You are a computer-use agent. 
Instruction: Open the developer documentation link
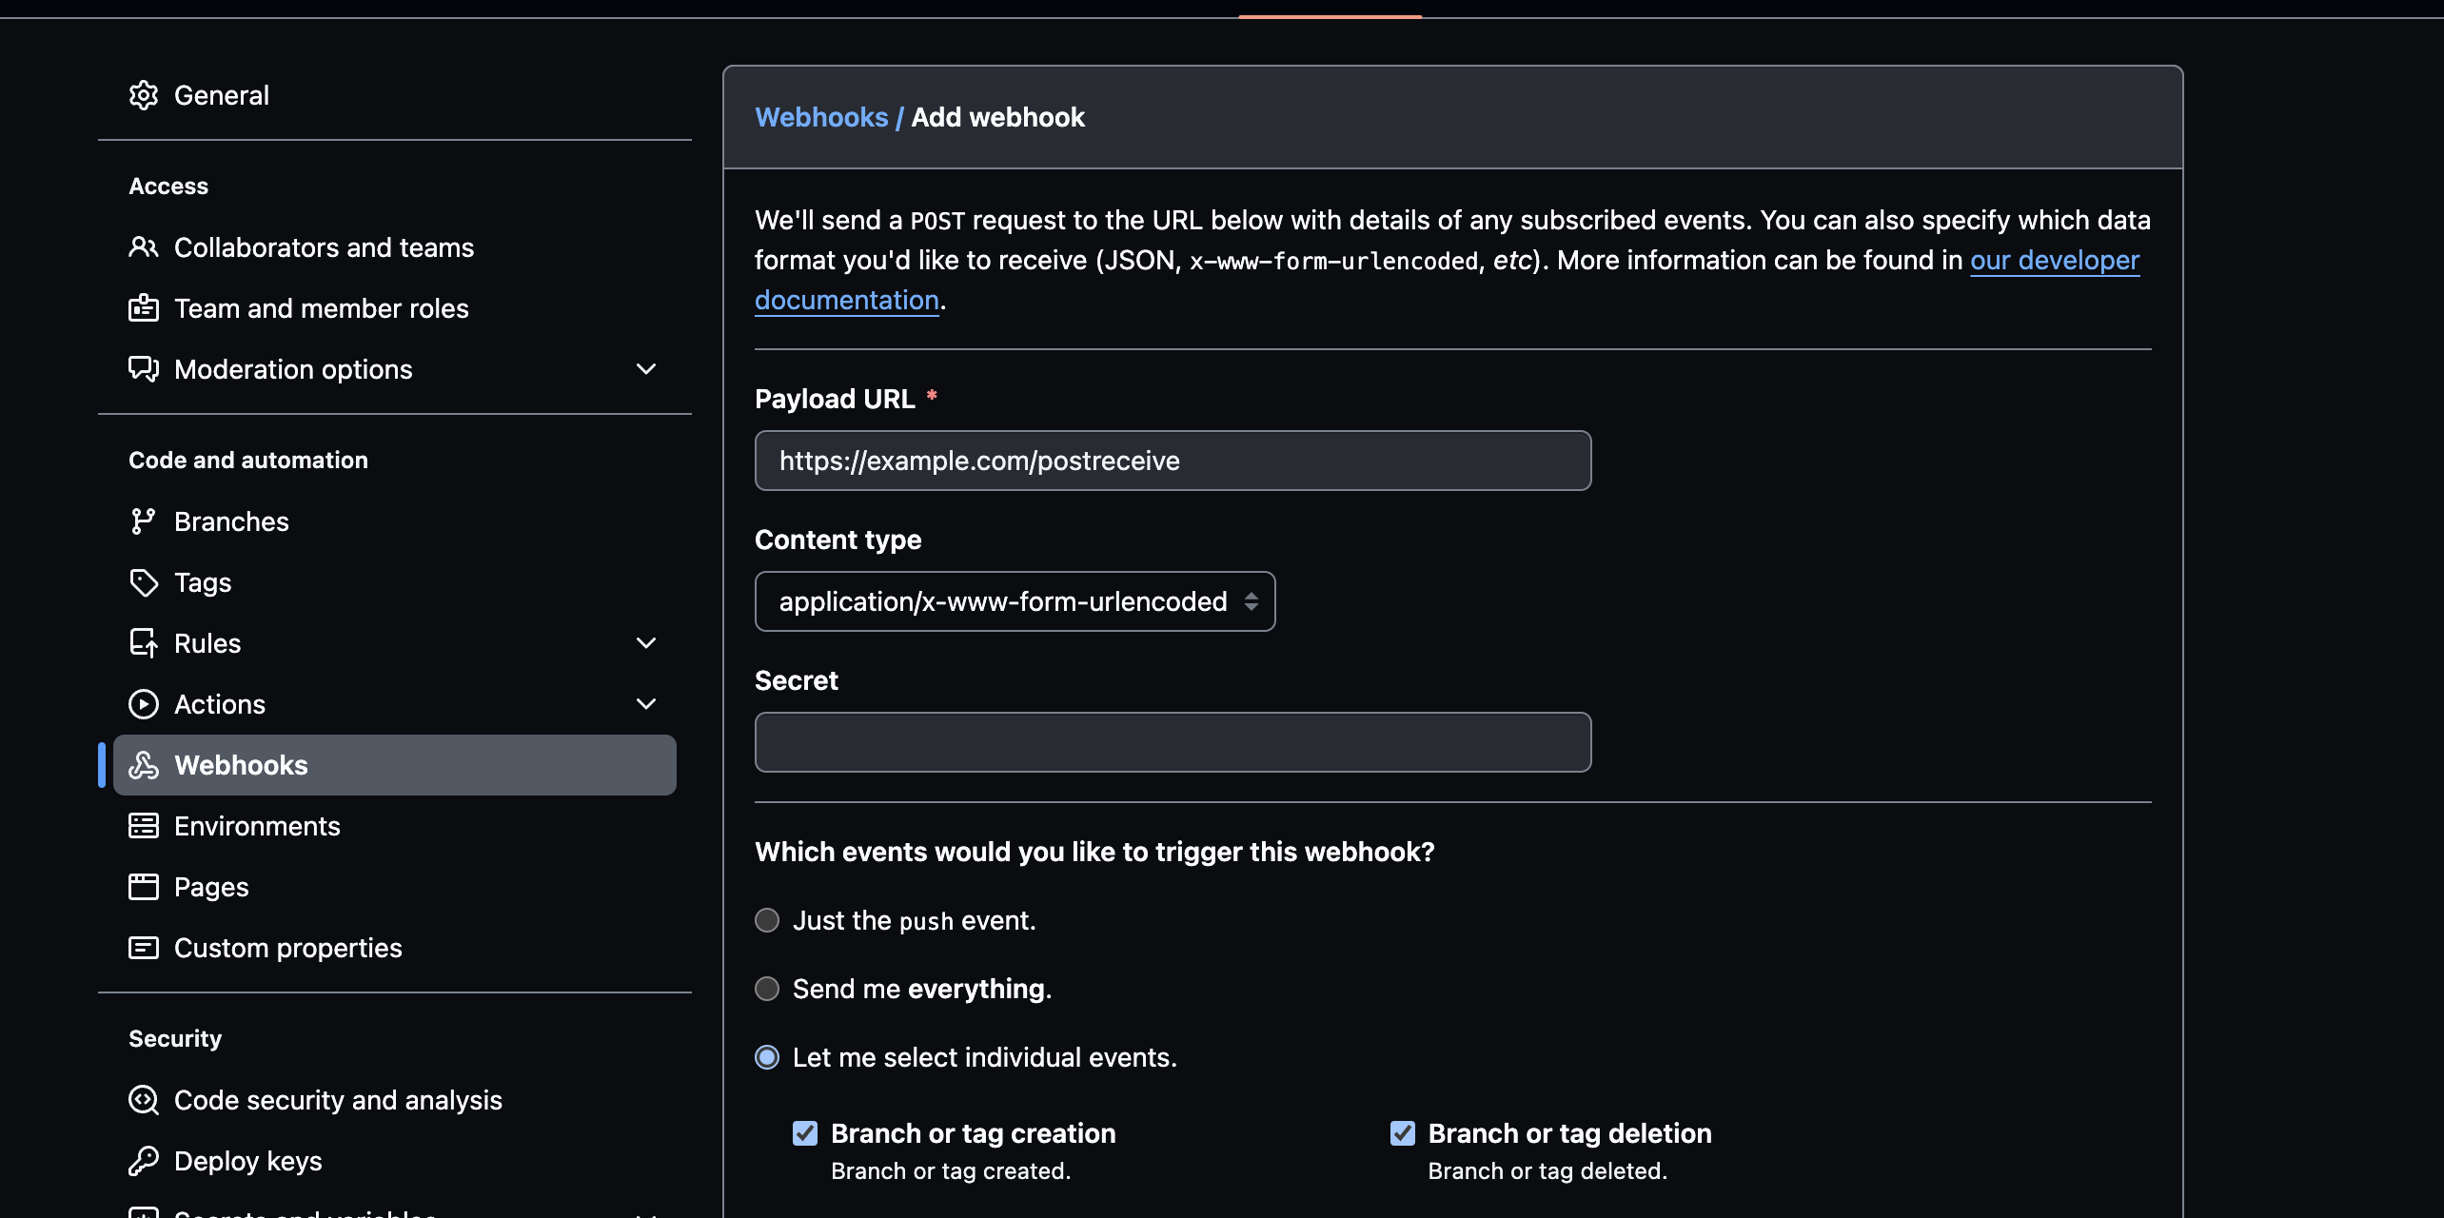(x=2055, y=260)
